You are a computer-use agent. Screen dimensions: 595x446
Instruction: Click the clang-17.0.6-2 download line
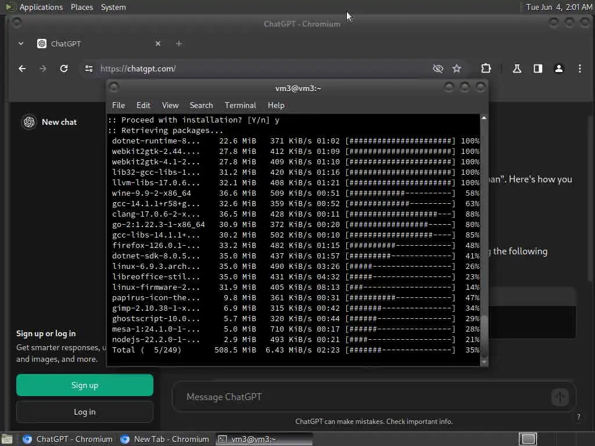coord(295,214)
